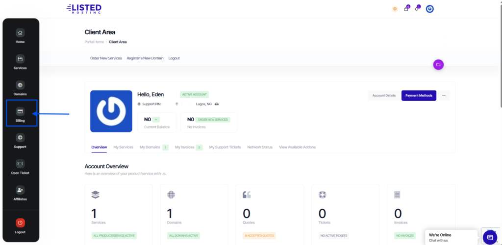The image size is (502, 245).
Task: Open the Support globe icon
Action: point(20,137)
